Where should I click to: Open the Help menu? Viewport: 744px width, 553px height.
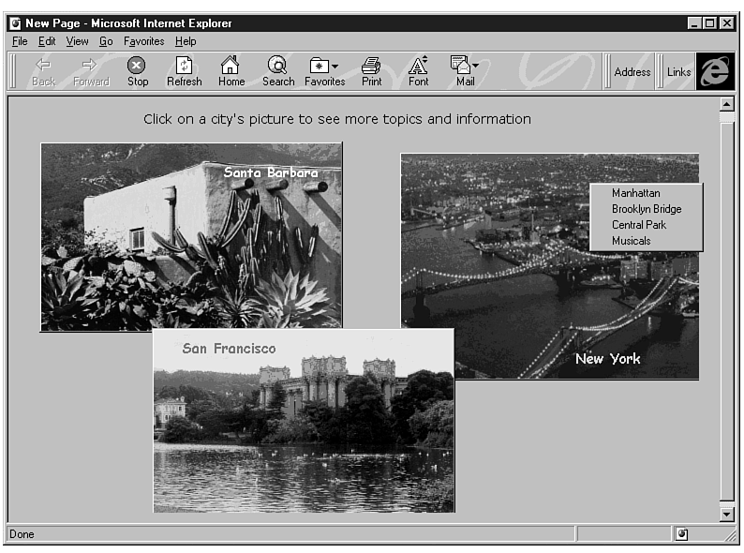186,41
